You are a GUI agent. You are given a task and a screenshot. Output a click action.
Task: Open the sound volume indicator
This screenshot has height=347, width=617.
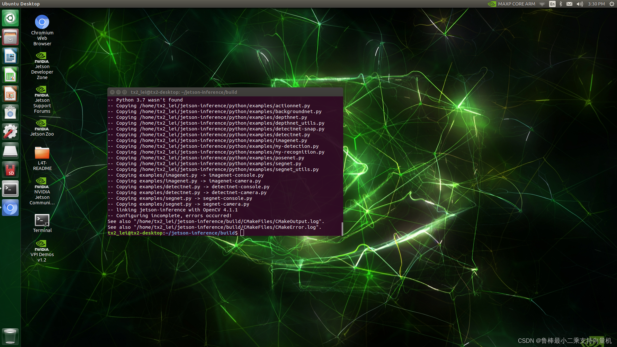[x=580, y=4]
